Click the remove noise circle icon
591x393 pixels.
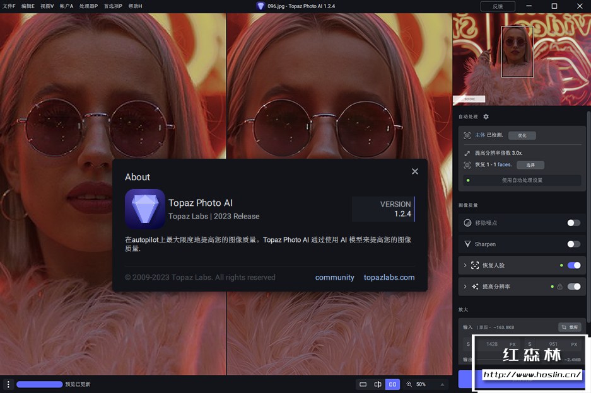point(467,223)
